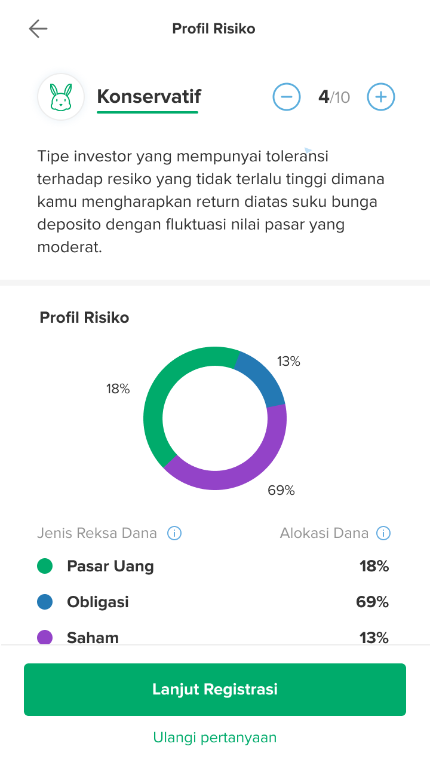
Task: Tap the rabbit mascot profile icon
Action: tap(60, 96)
